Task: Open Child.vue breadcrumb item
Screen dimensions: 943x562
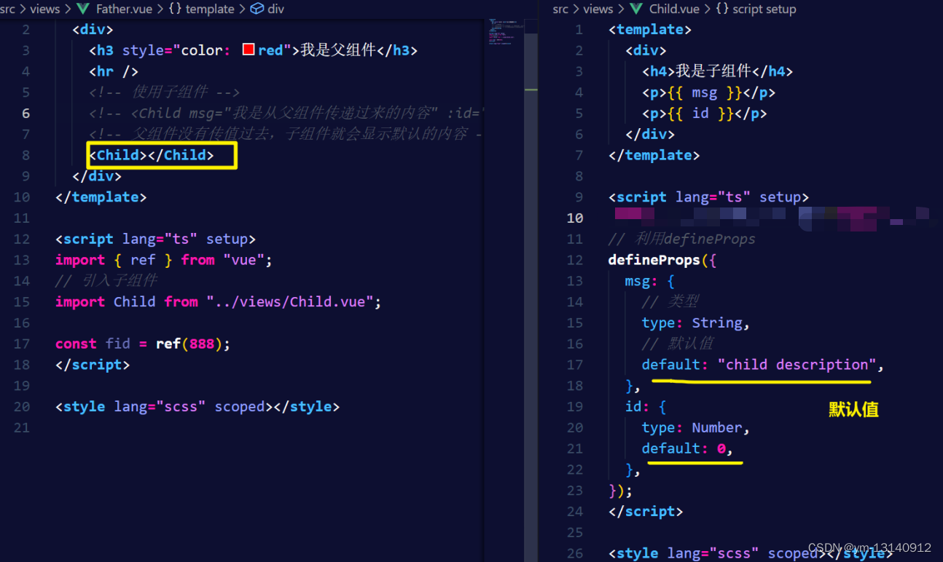Action: point(674,9)
